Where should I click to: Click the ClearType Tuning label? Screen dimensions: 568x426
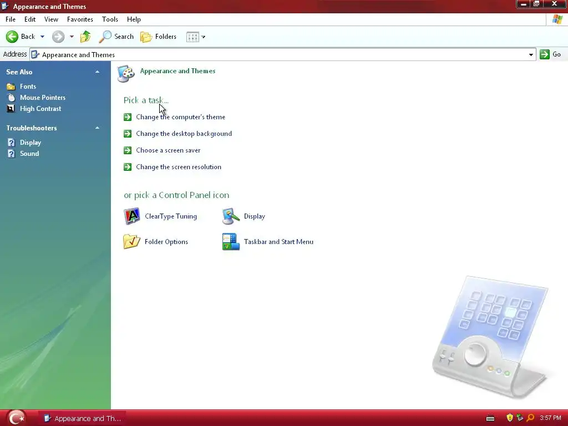pyautogui.click(x=171, y=216)
